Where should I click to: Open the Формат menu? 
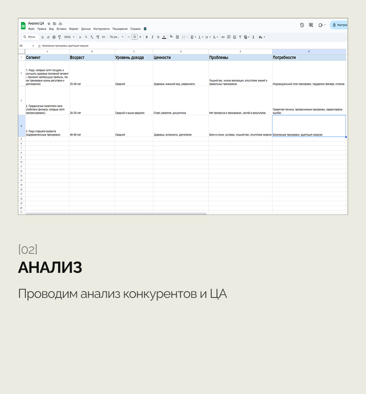coord(74,29)
